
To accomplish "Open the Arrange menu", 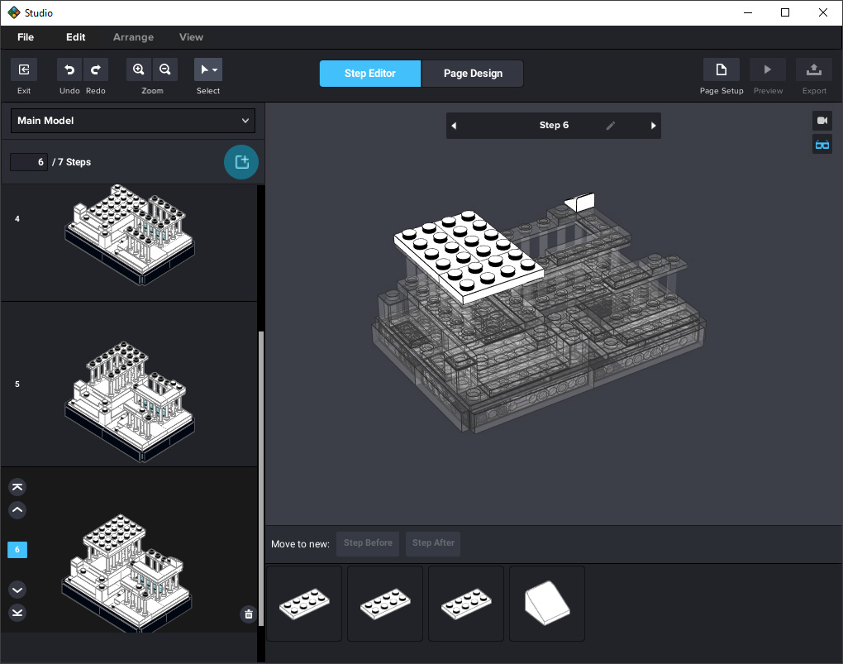I will 133,37.
